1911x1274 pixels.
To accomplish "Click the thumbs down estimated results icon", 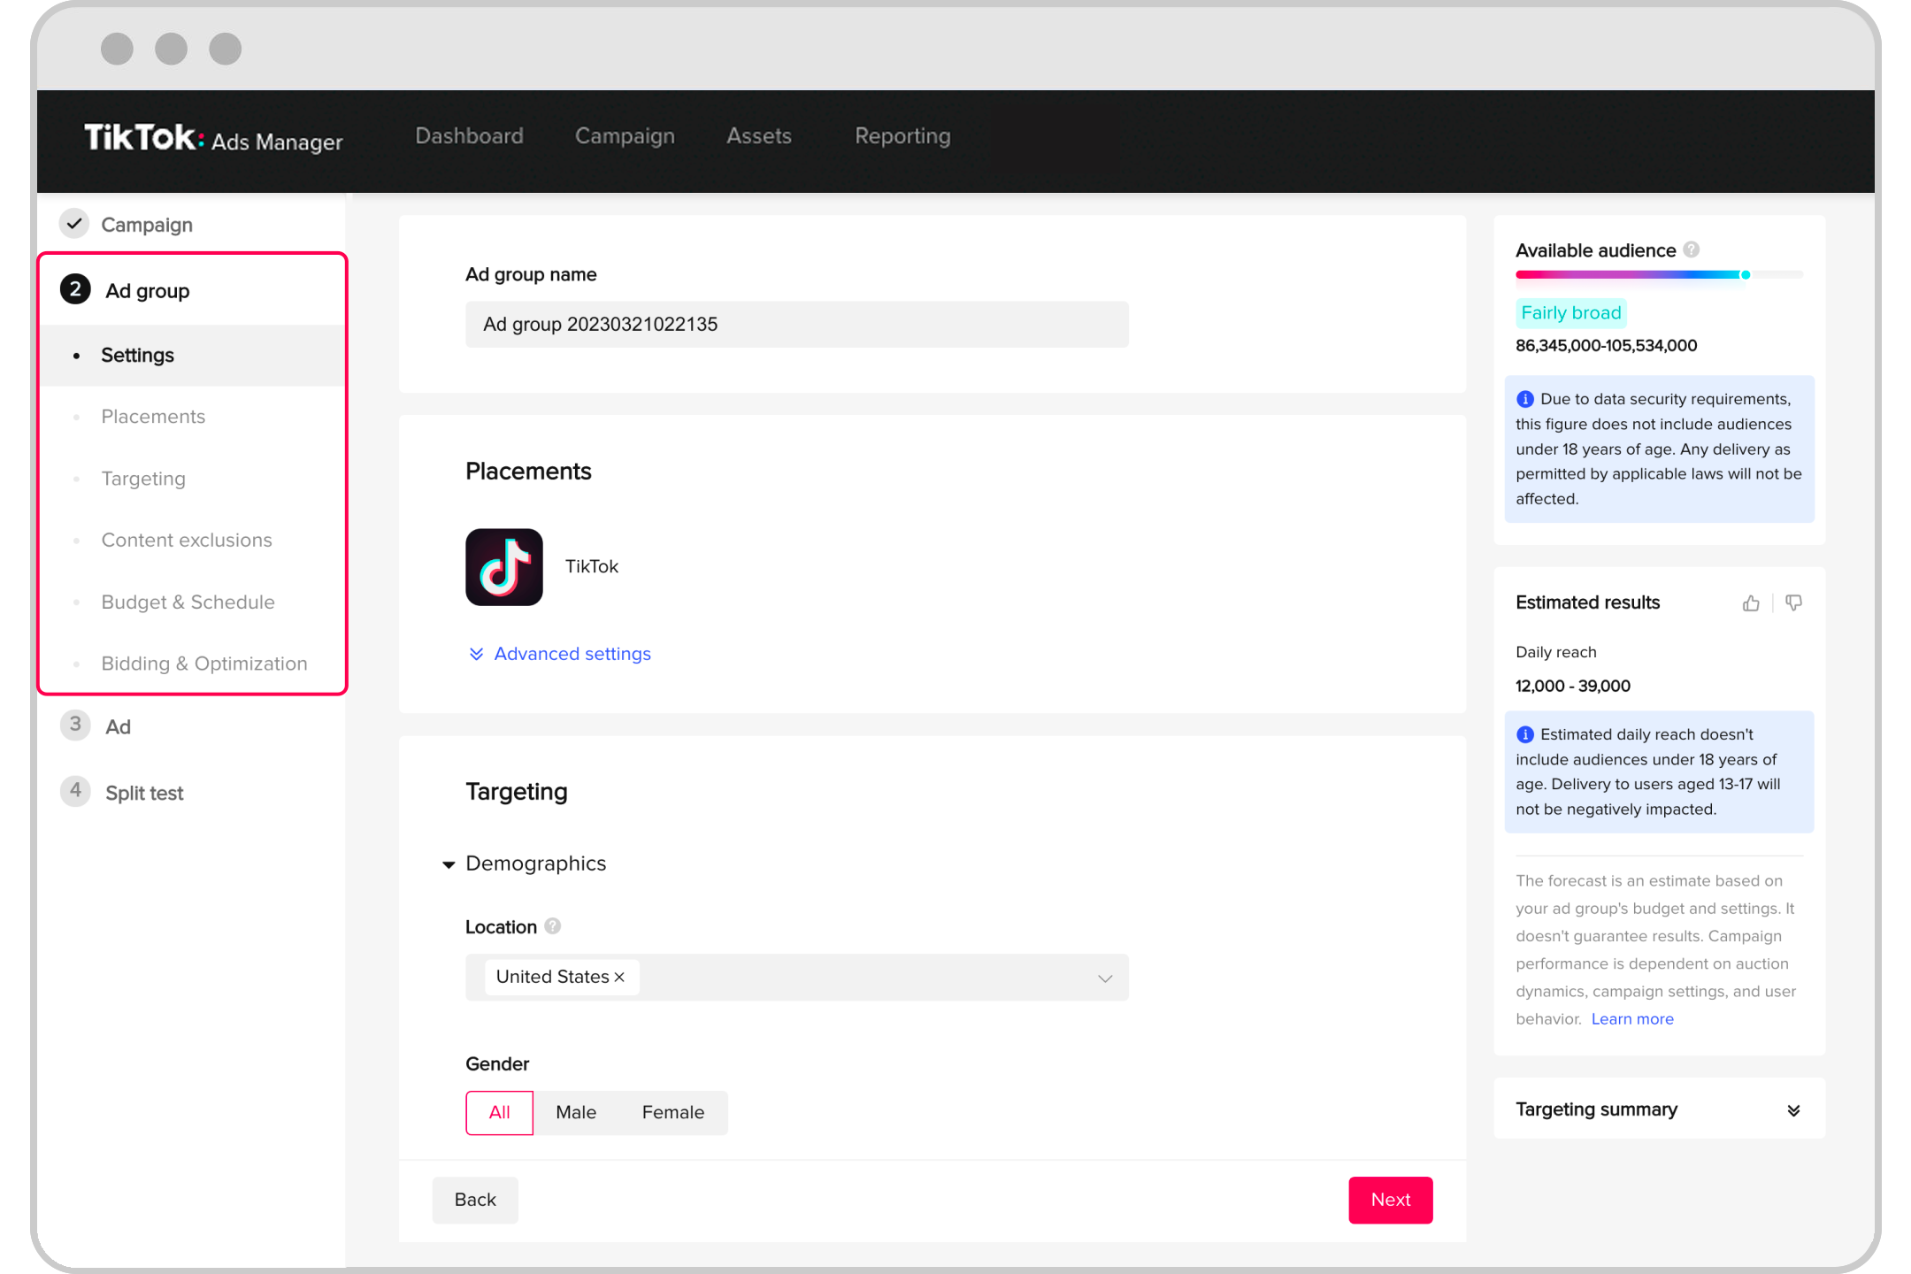I will coord(1794,600).
